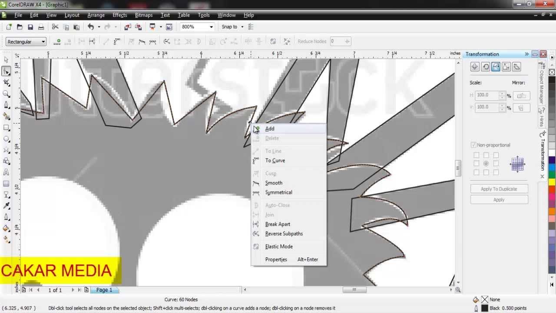Open the Rectangular selection mode dropdown
Screen dimensions: 556x313
pyautogui.click(x=43, y=42)
